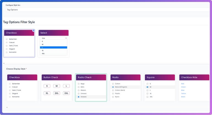
Task: Tick the Square style XL checkbox
Action: click(x=148, y=94)
